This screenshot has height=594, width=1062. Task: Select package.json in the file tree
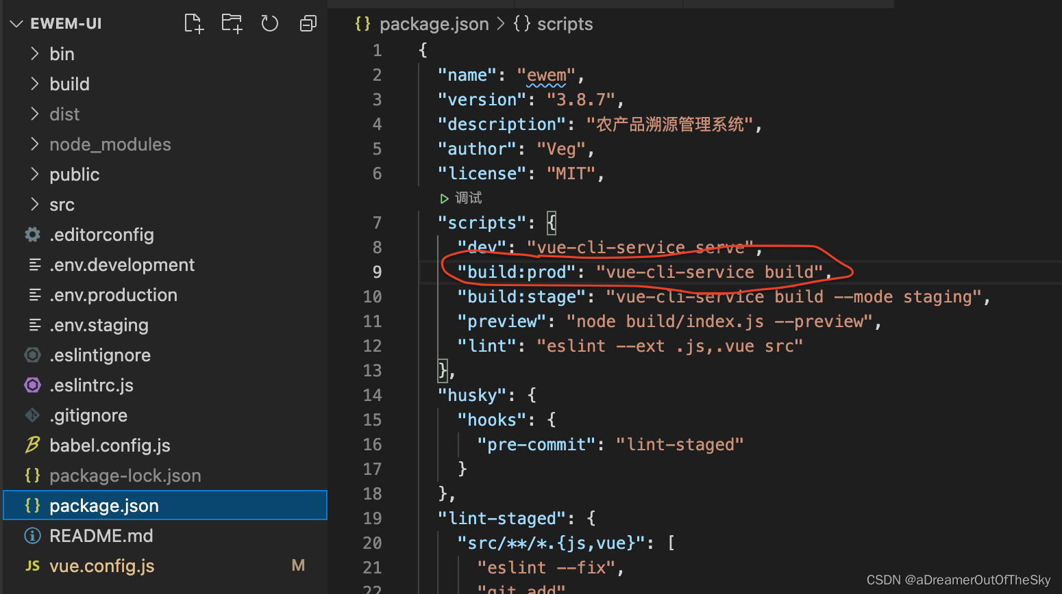(165, 505)
